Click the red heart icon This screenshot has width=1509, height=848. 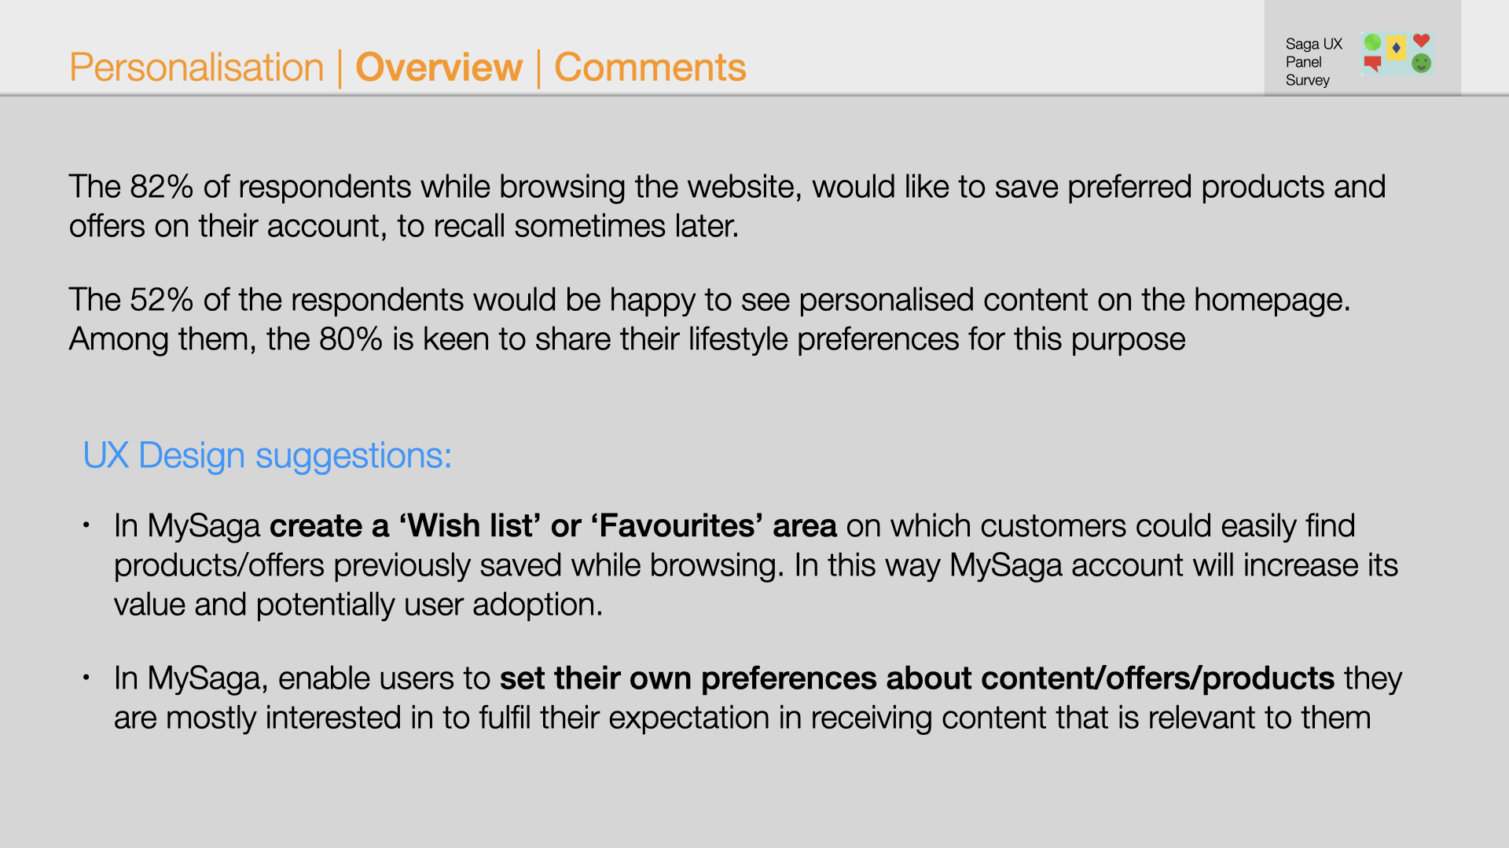pos(1421,41)
